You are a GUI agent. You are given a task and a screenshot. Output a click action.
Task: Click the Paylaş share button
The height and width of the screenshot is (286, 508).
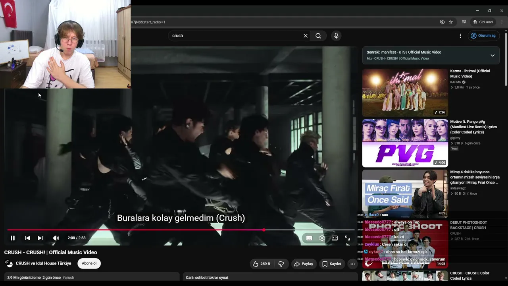click(304, 264)
